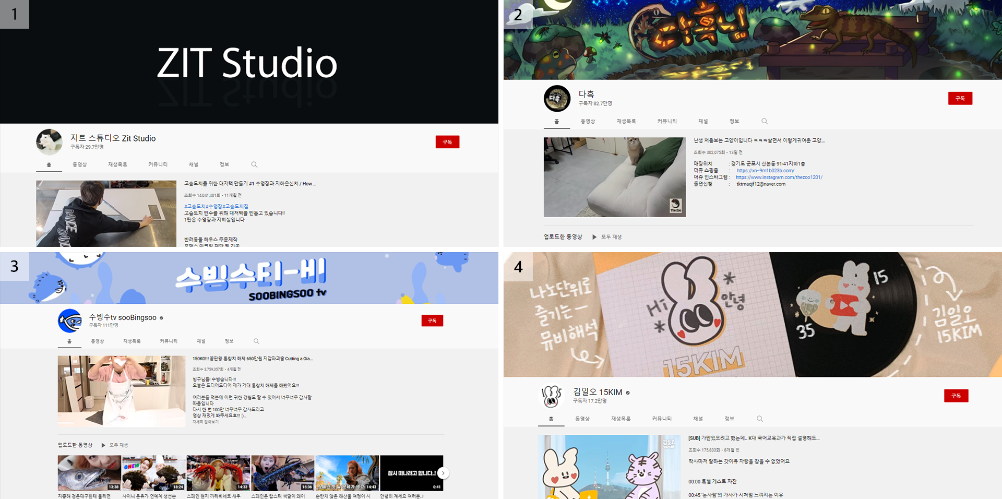Open the 13:38 fish video thumbnail on 수빙수tv
Image resolution: width=1002 pixels, height=499 pixels.
pyautogui.click(x=89, y=473)
